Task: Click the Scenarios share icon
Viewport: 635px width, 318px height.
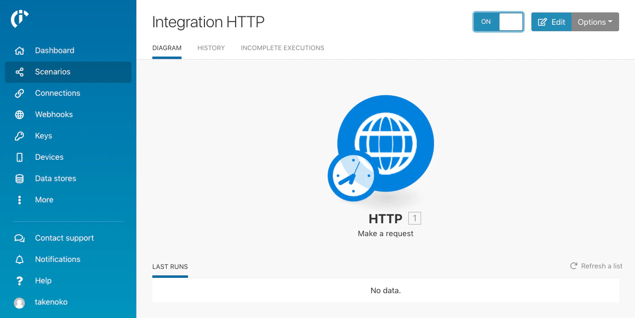Action: tap(19, 72)
